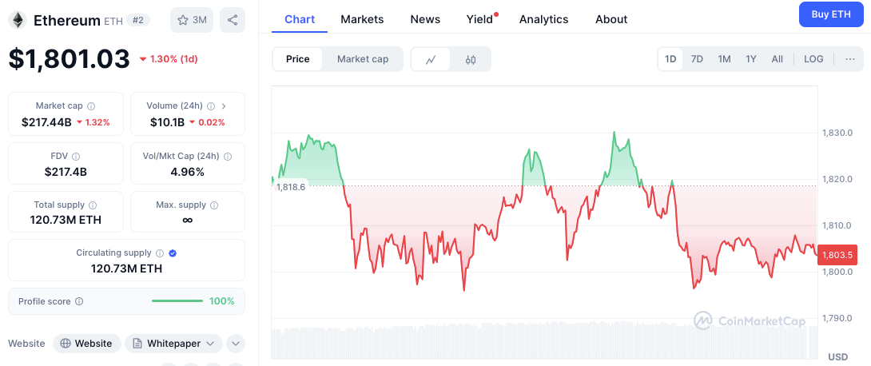This screenshot has height=366, width=871.
Task: Select the 7D time range
Action: pos(697,59)
